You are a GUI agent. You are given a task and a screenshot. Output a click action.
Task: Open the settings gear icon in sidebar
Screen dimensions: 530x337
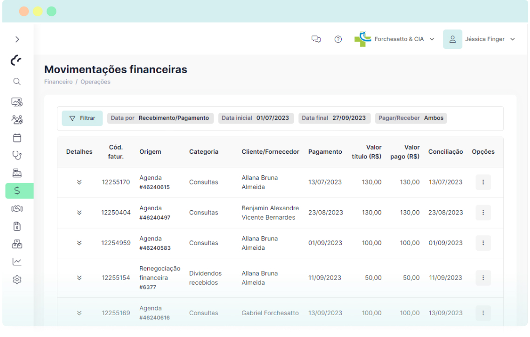click(17, 280)
